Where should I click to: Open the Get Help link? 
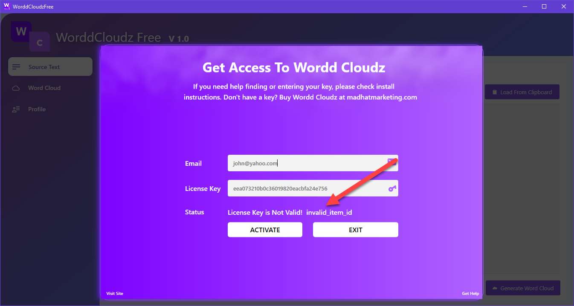point(470,293)
